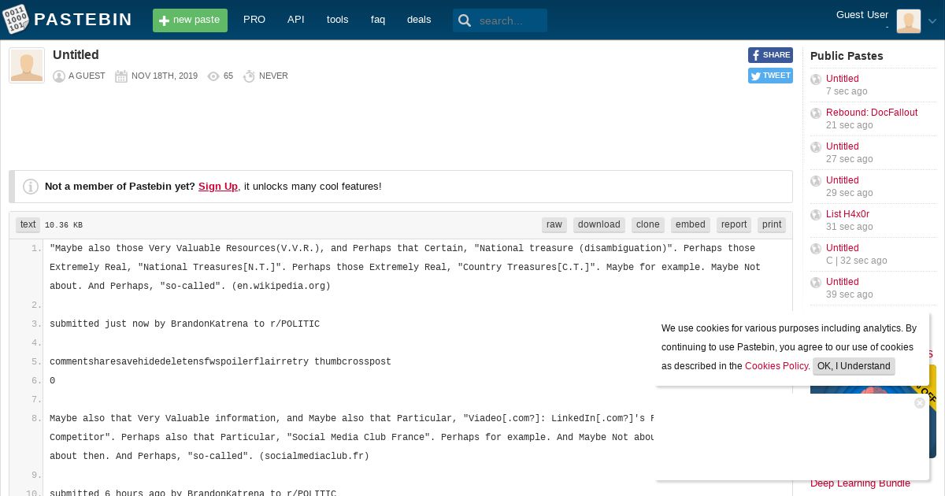
Task: Click the text syntax label button
Action: pos(28,225)
